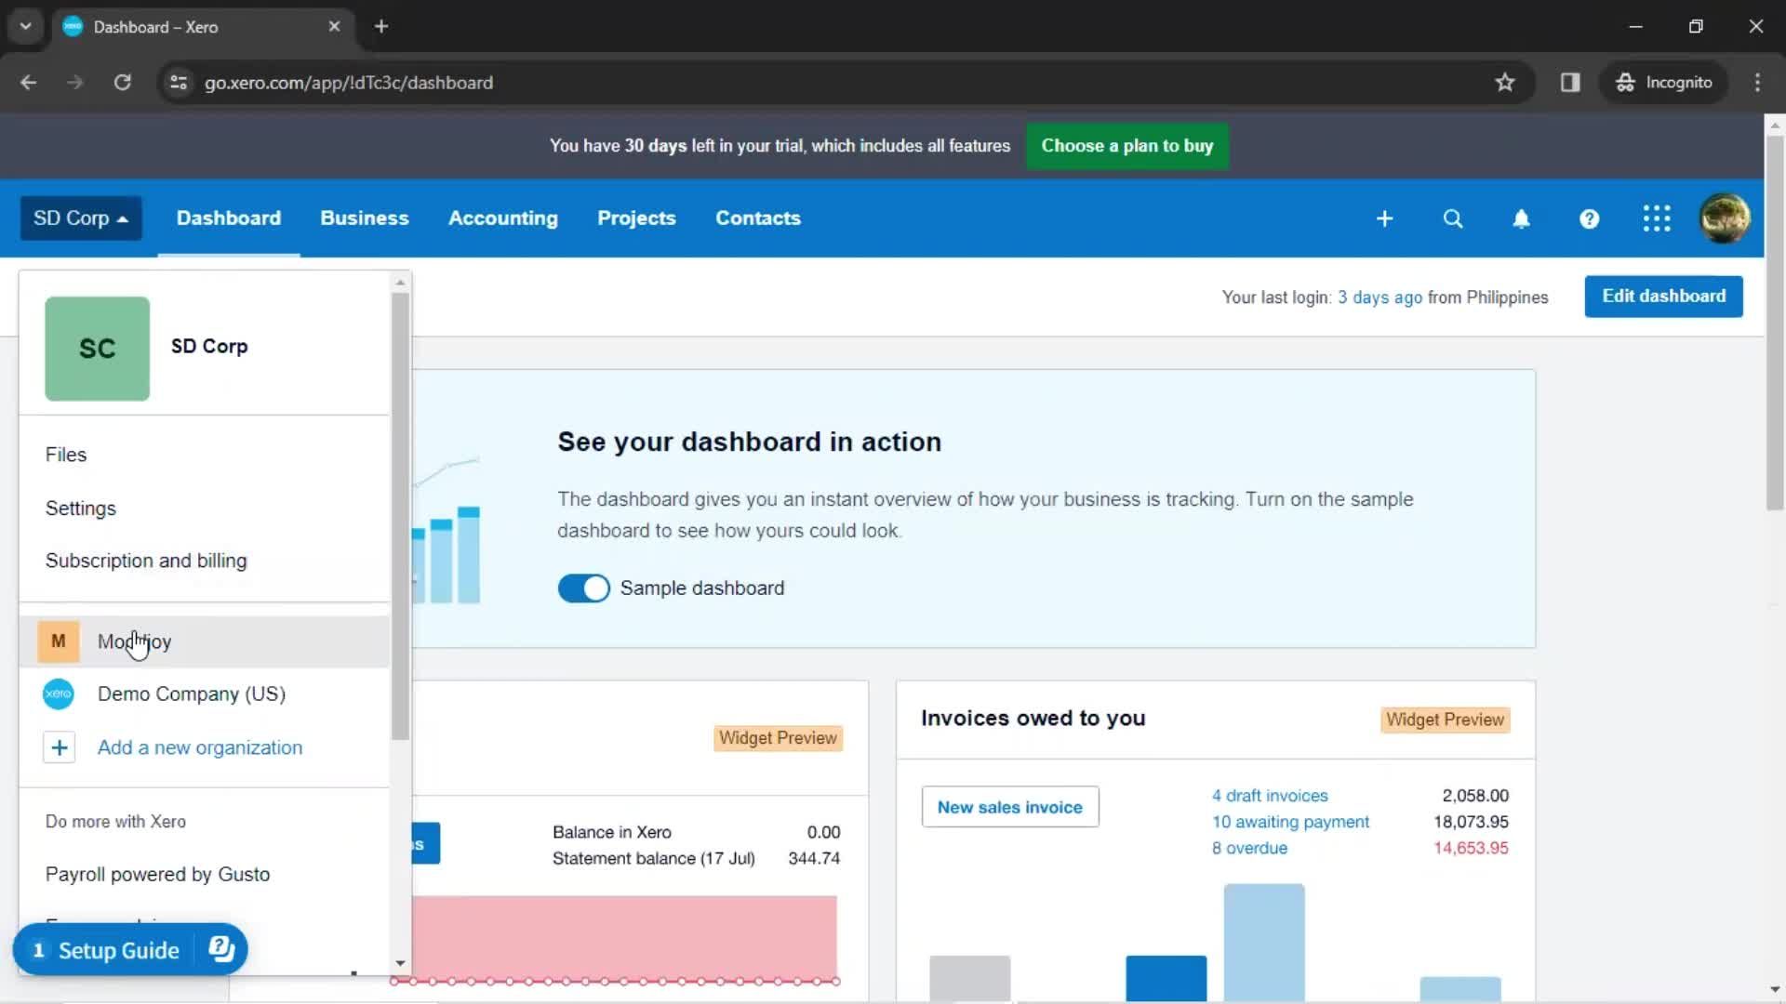Open the browser side panel icon

[1570, 83]
